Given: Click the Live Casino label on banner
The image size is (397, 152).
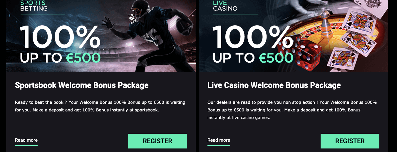Looking at the screenshot, I should pyautogui.click(x=225, y=6).
